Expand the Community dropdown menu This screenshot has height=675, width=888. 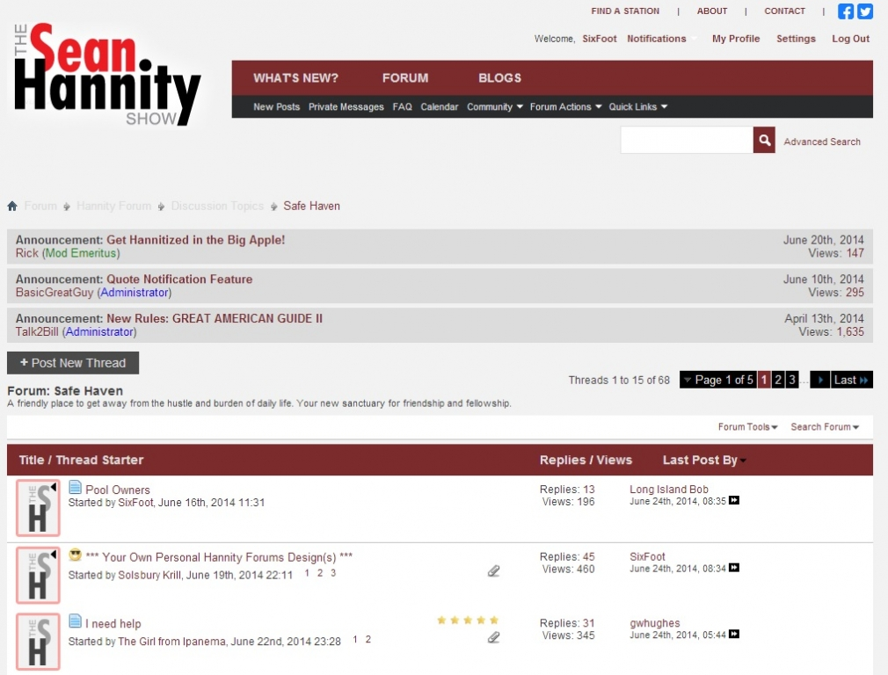pyautogui.click(x=494, y=106)
